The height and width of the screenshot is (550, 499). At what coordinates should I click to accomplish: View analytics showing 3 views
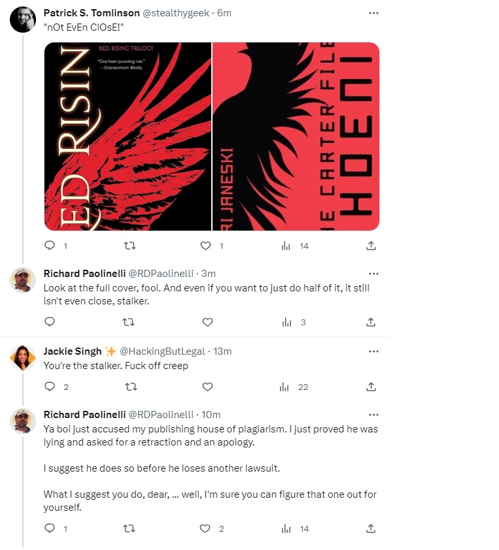click(x=292, y=321)
